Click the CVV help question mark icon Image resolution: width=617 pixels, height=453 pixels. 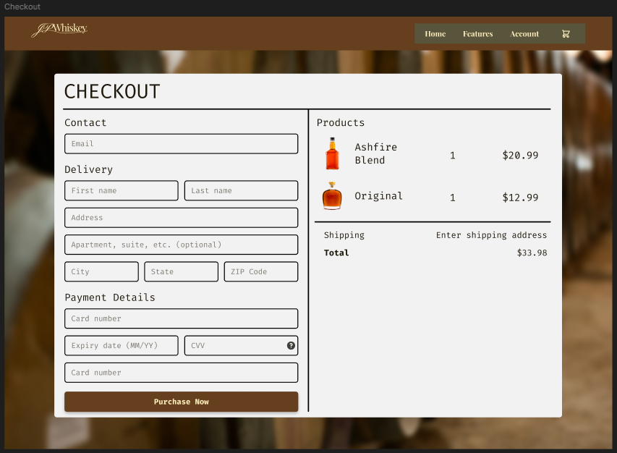click(291, 346)
